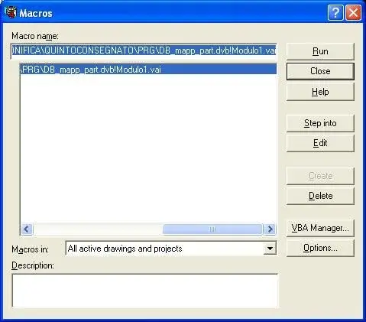366x322 pixels.
Task: Select 'All active drawings and projects' combo box
Action: tap(171, 249)
